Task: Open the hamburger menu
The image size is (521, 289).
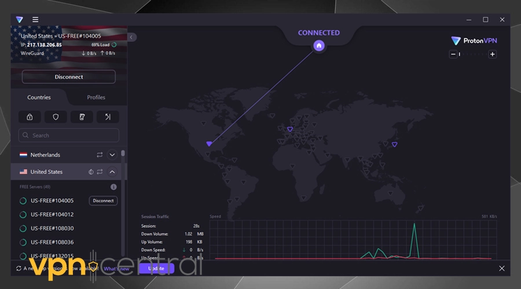Action: (35, 20)
